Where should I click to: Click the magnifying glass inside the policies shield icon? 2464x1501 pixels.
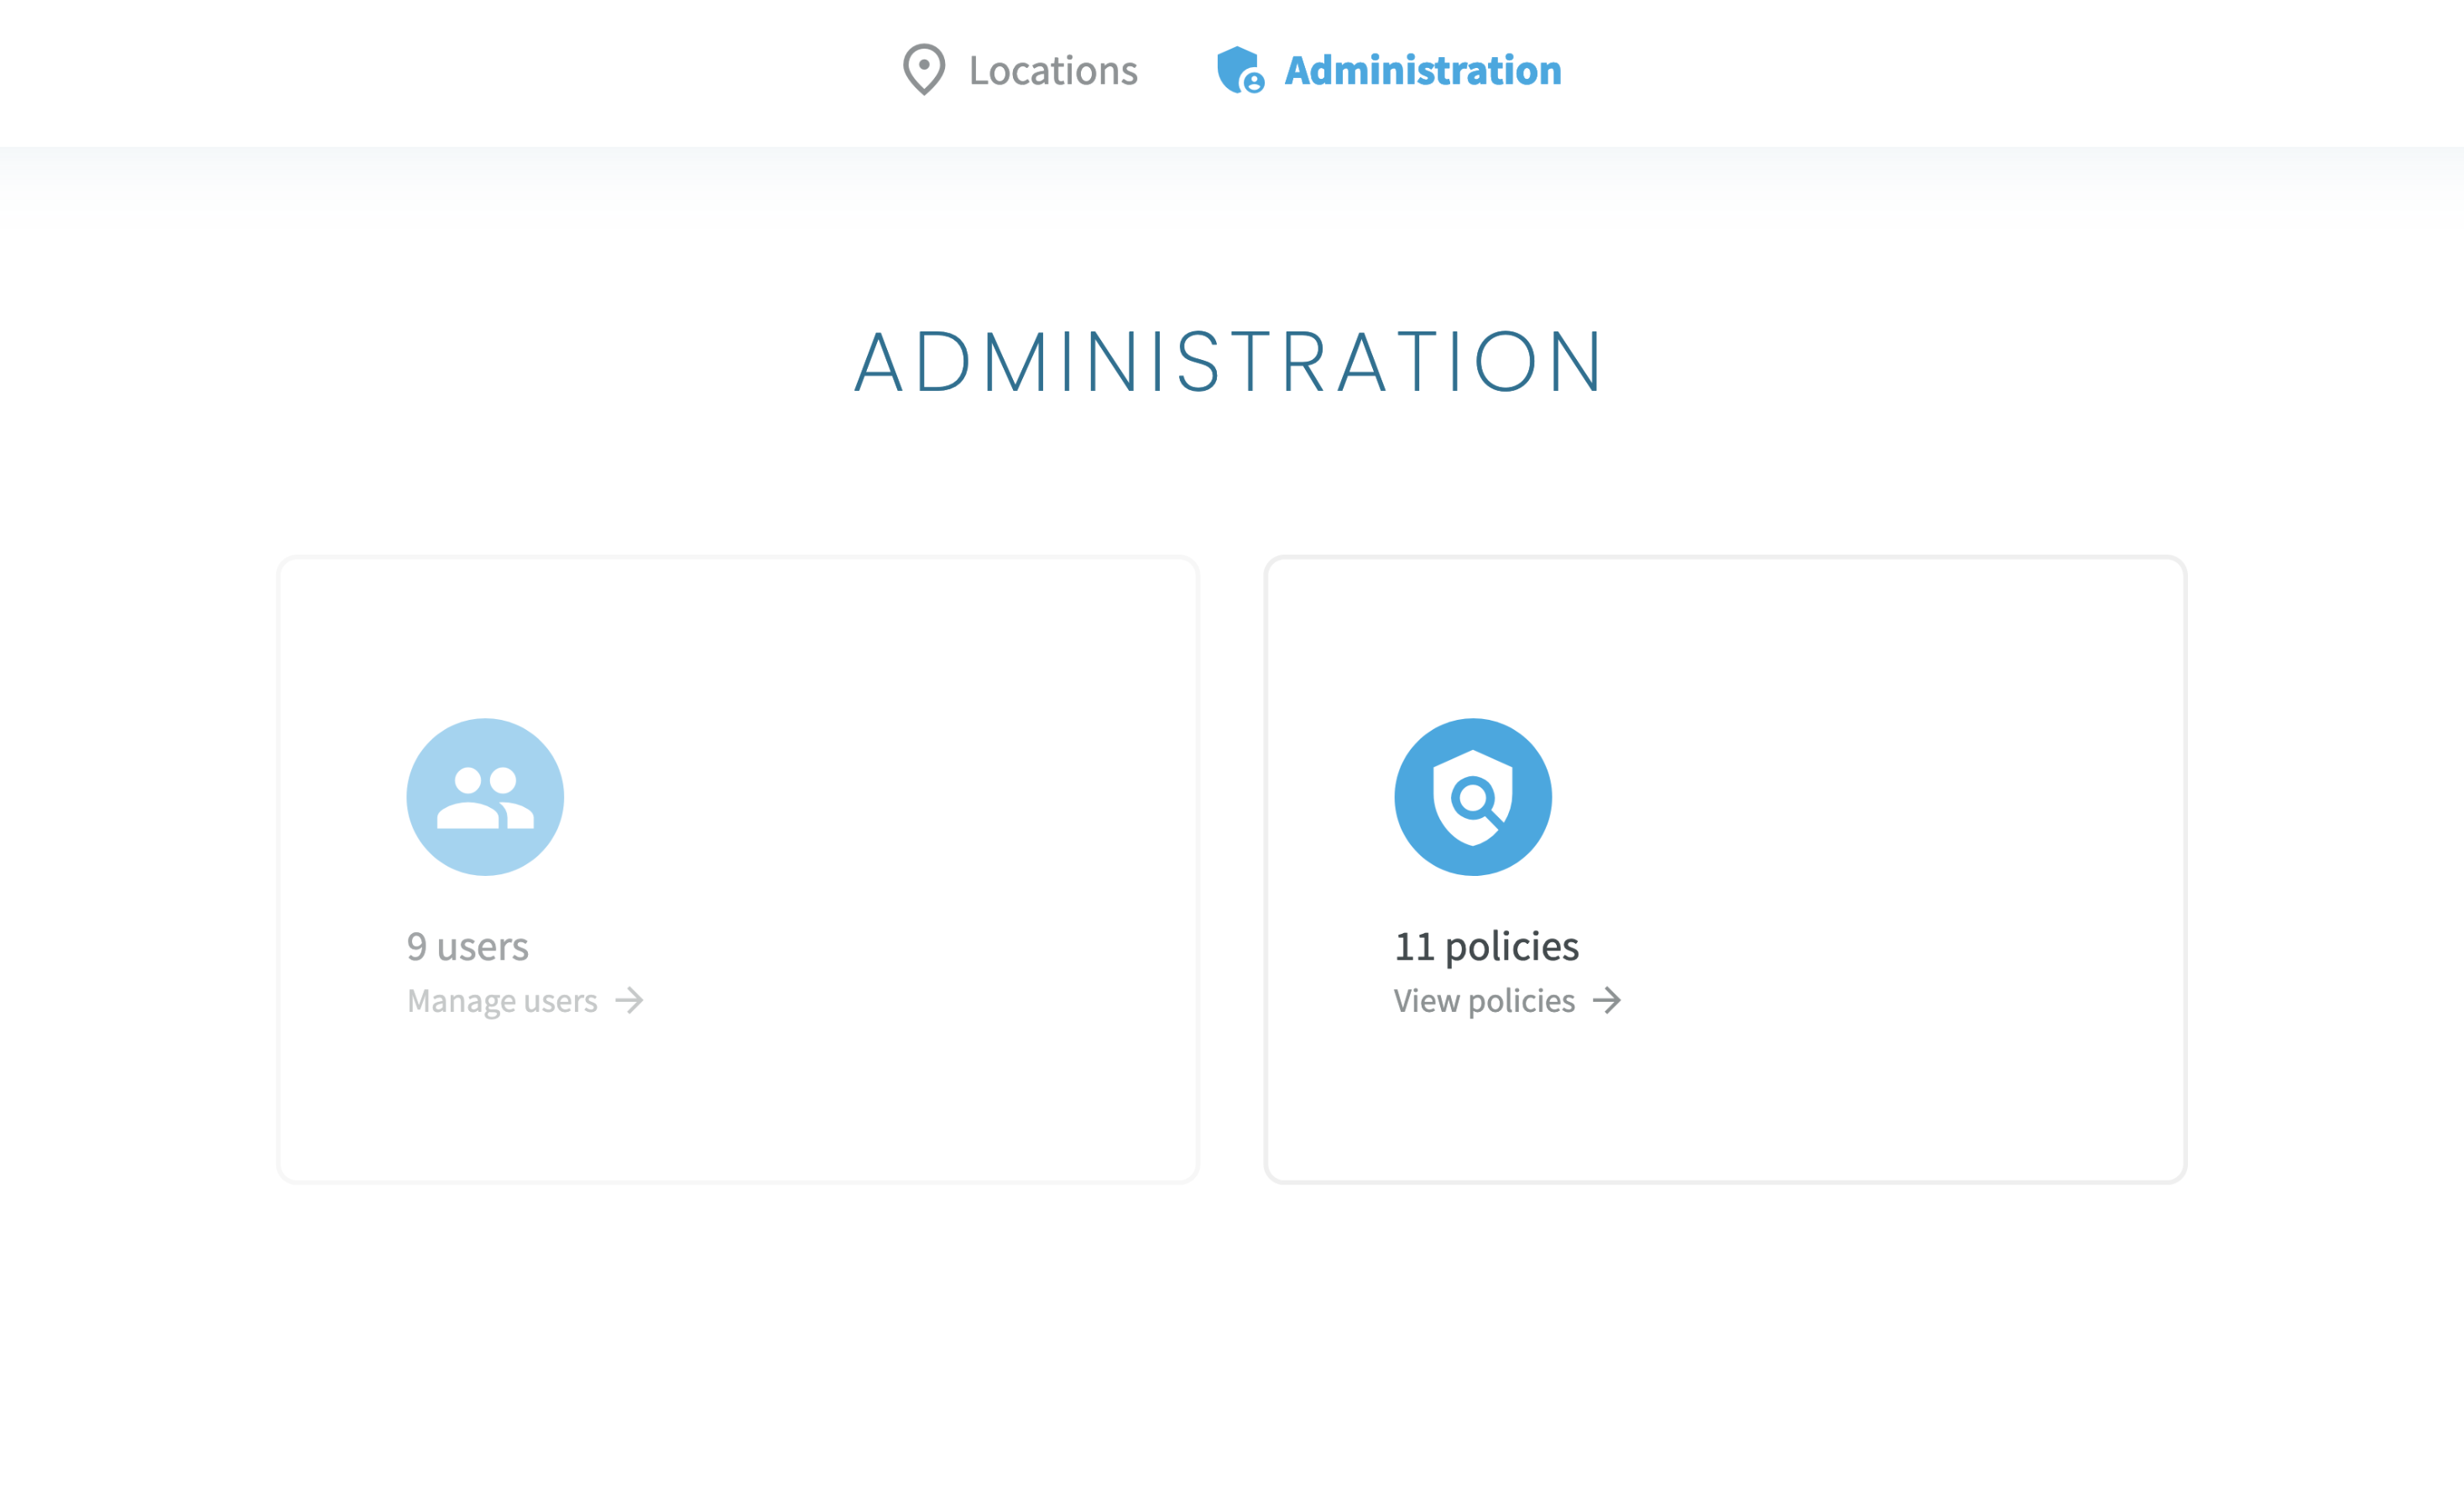[1472, 795]
